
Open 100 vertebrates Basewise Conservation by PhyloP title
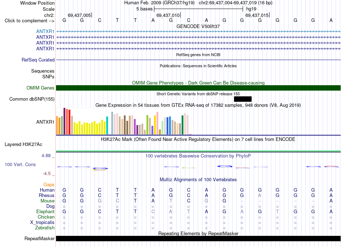tap(198, 156)
